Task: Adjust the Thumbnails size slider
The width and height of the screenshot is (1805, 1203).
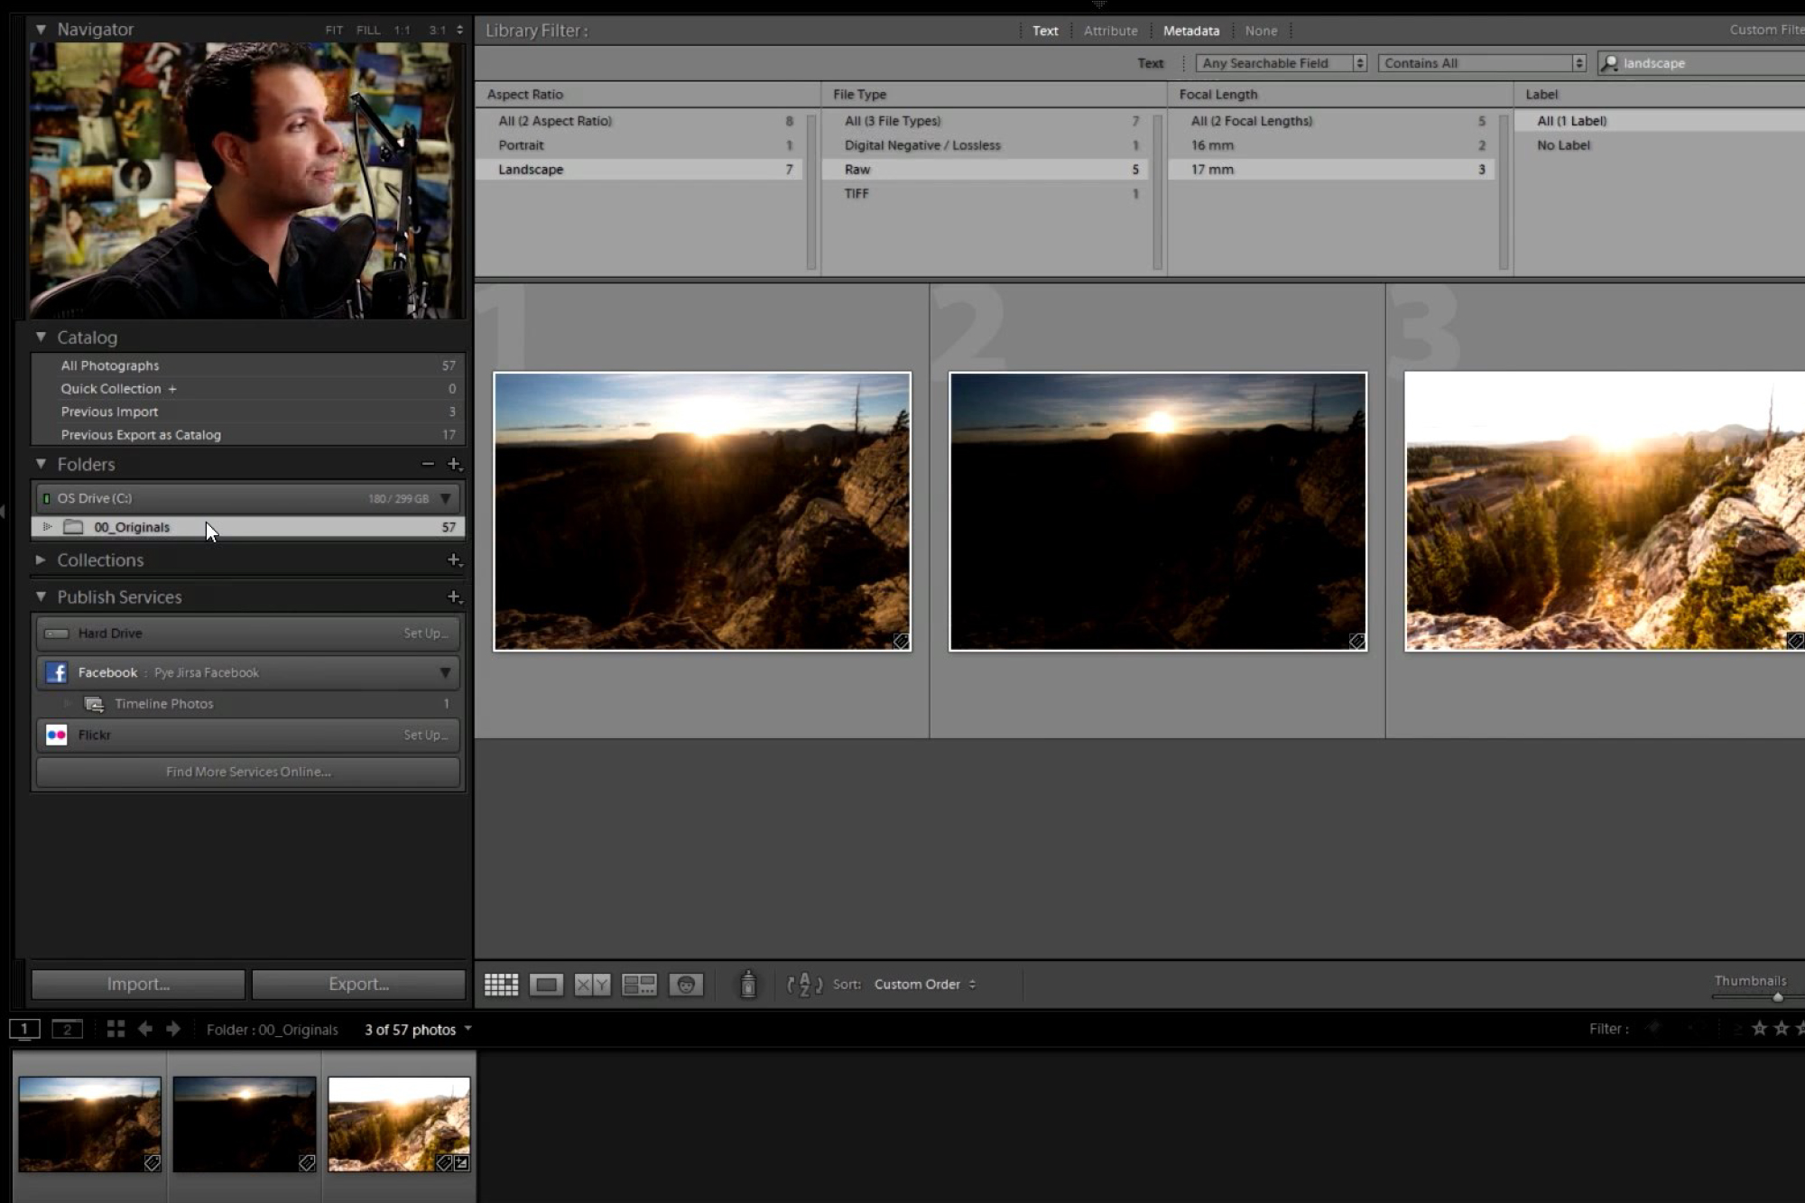Action: (1777, 997)
